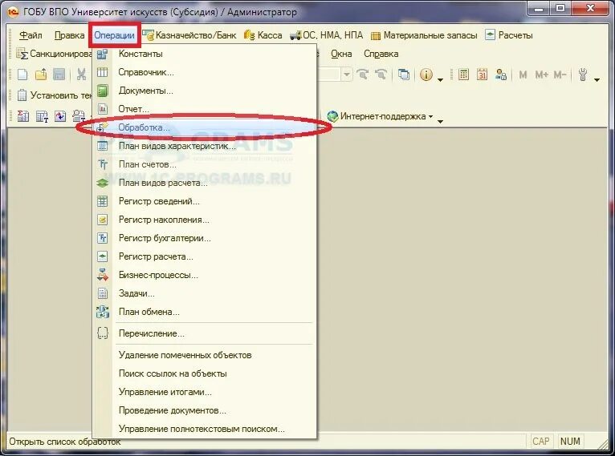
Task: Select План видов расчета... entry
Action: pyautogui.click(x=205, y=183)
